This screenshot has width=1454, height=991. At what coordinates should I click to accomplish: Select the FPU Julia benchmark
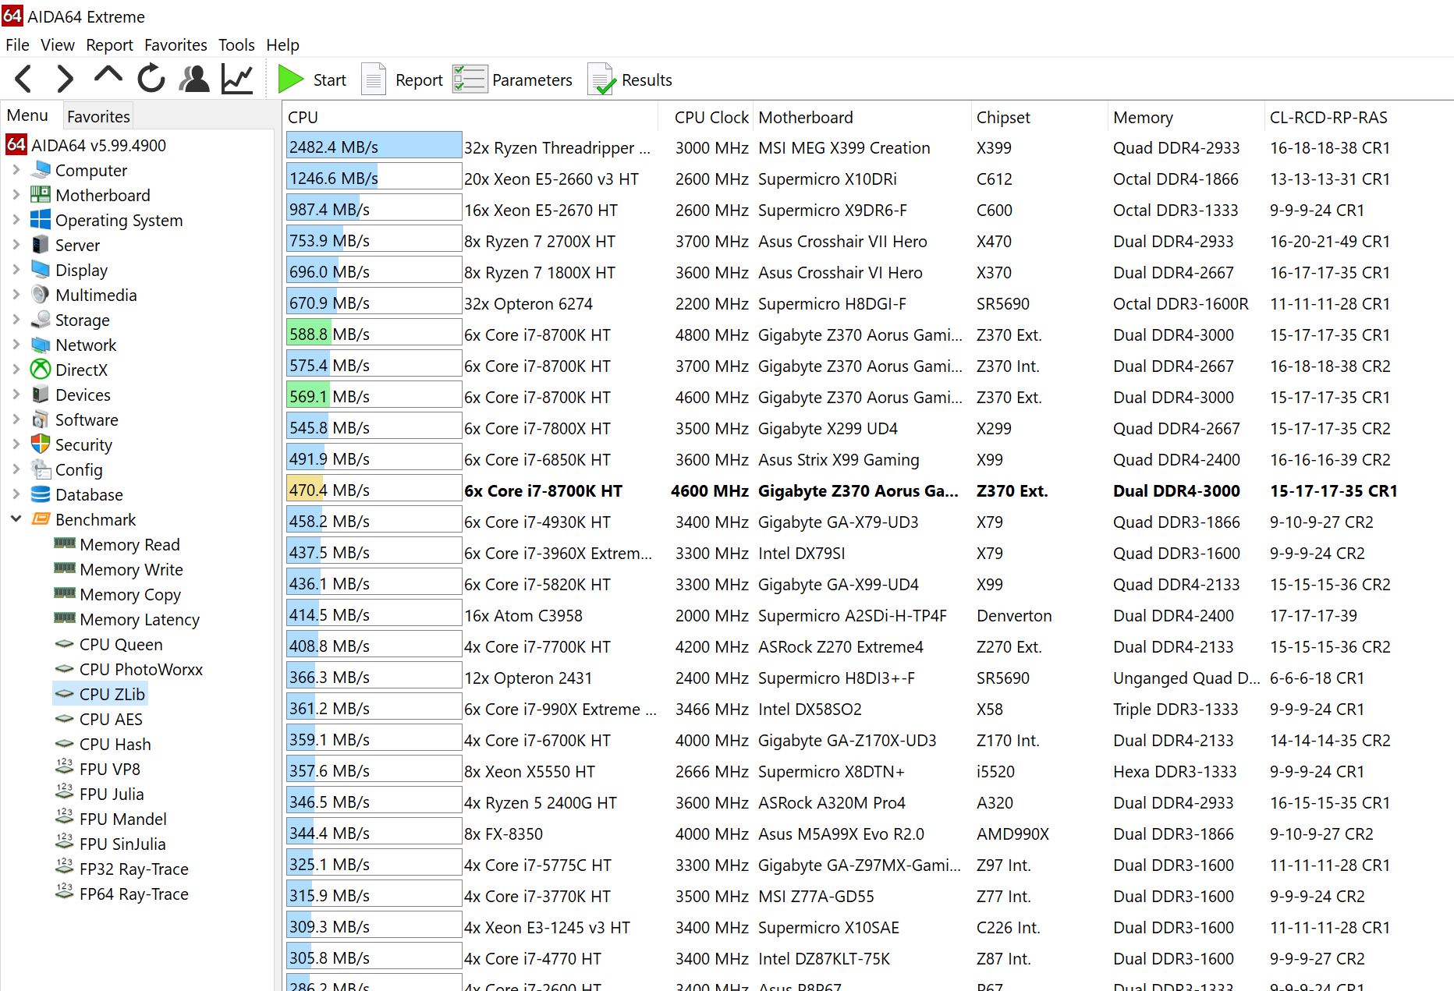tap(112, 794)
